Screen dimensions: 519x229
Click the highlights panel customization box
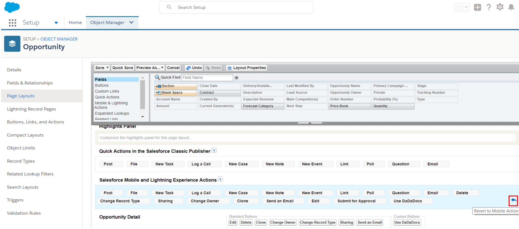(x=307, y=138)
